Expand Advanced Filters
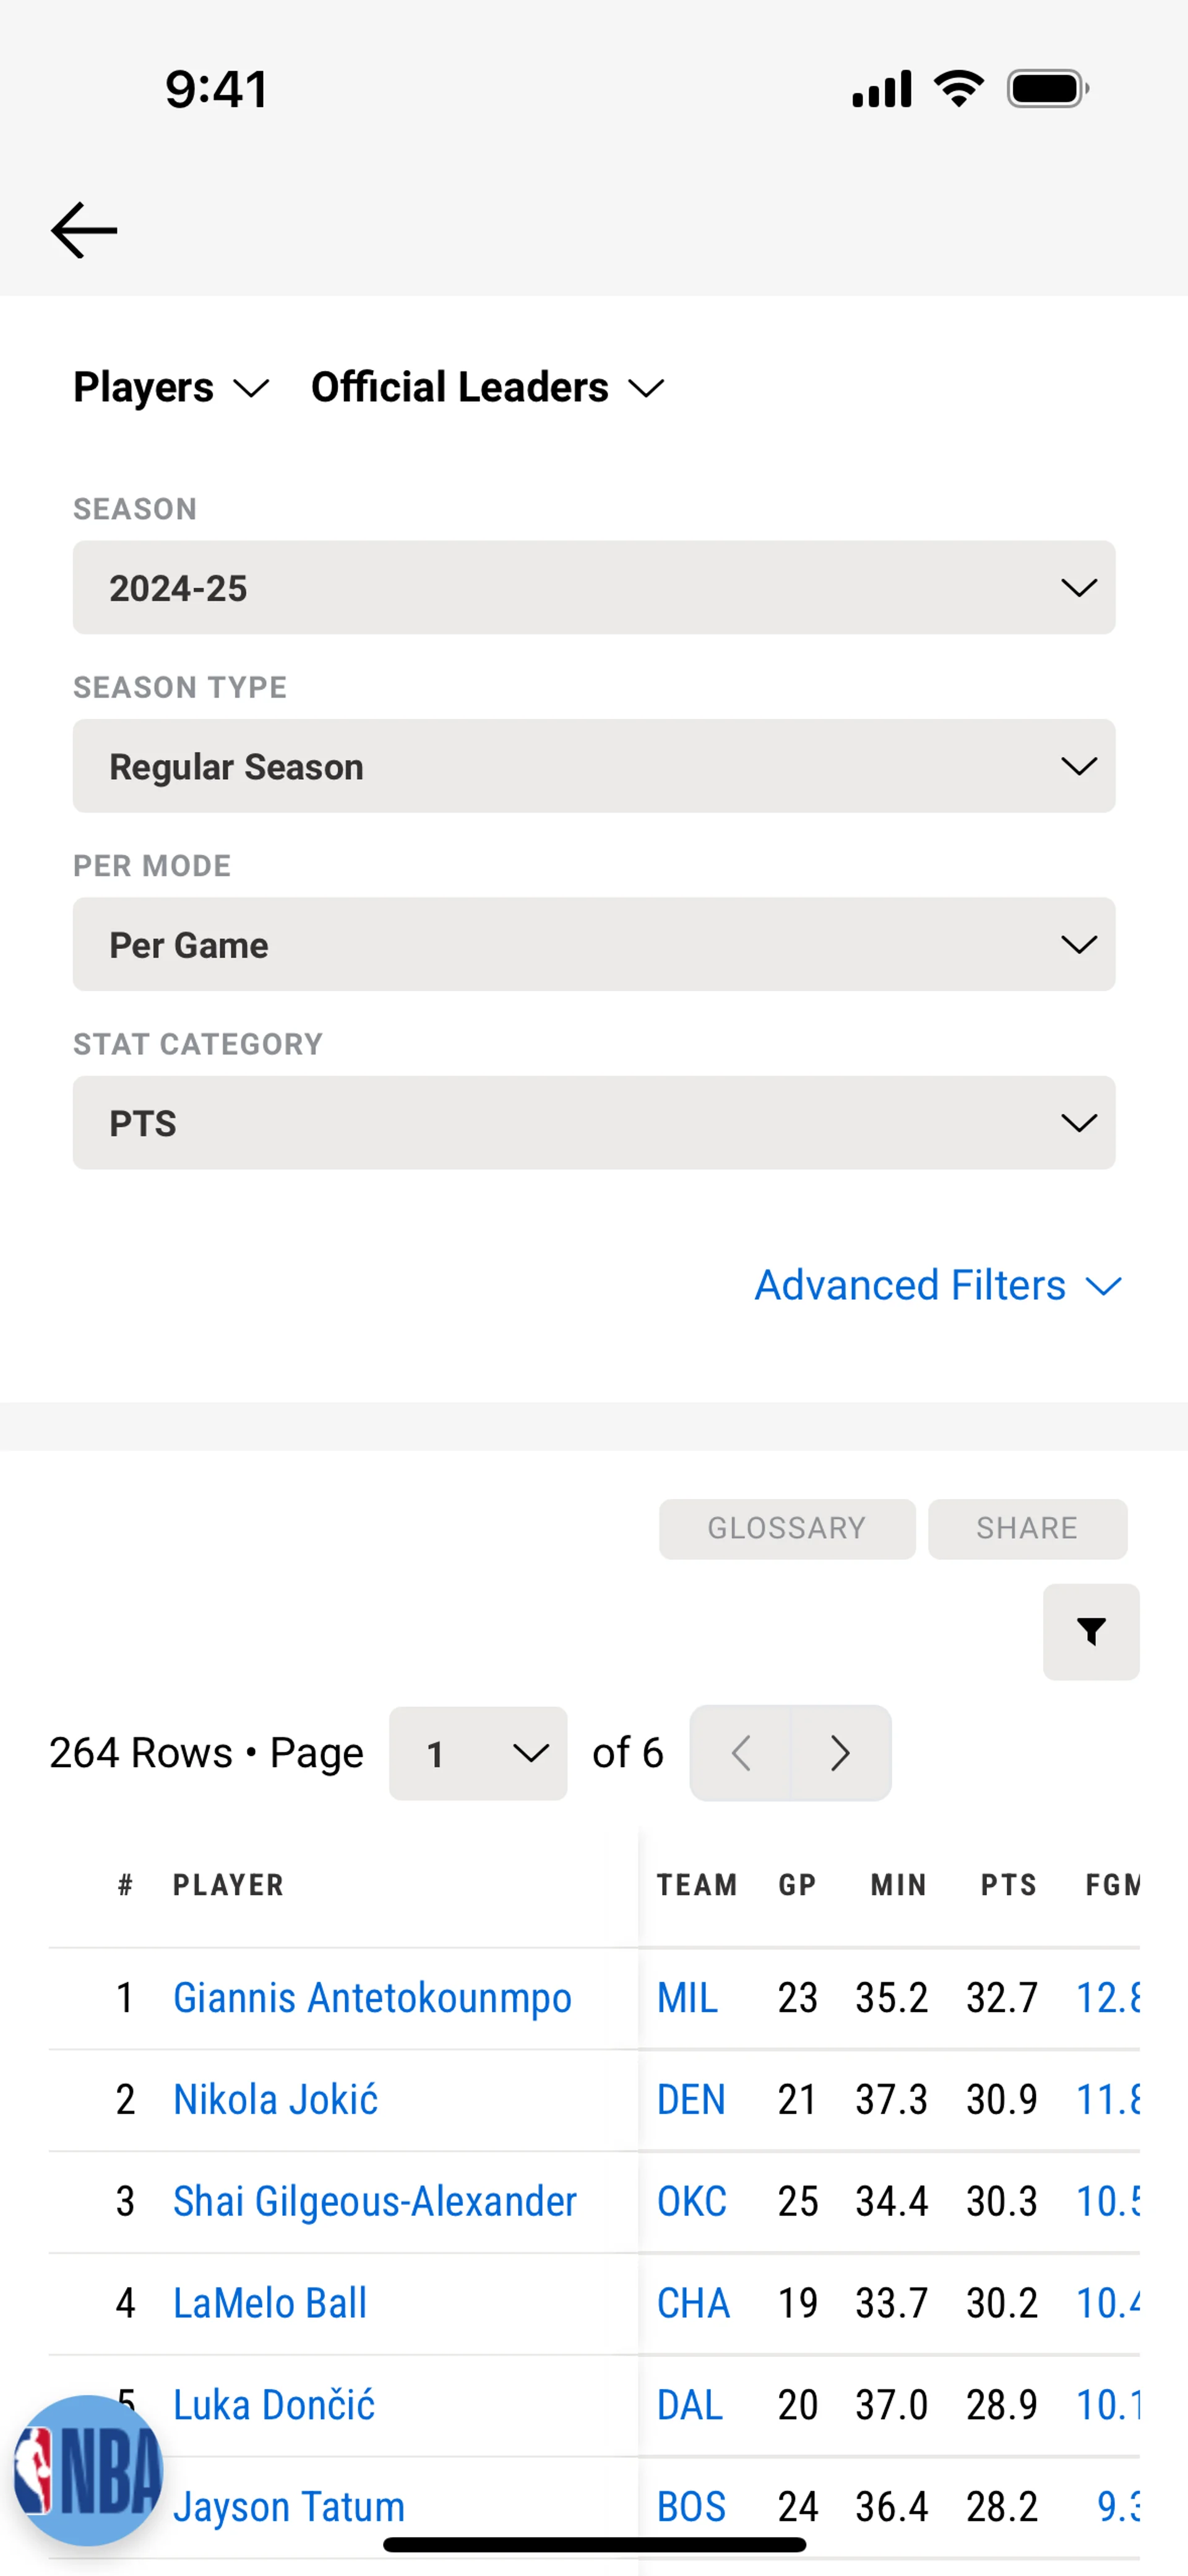 click(938, 1285)
